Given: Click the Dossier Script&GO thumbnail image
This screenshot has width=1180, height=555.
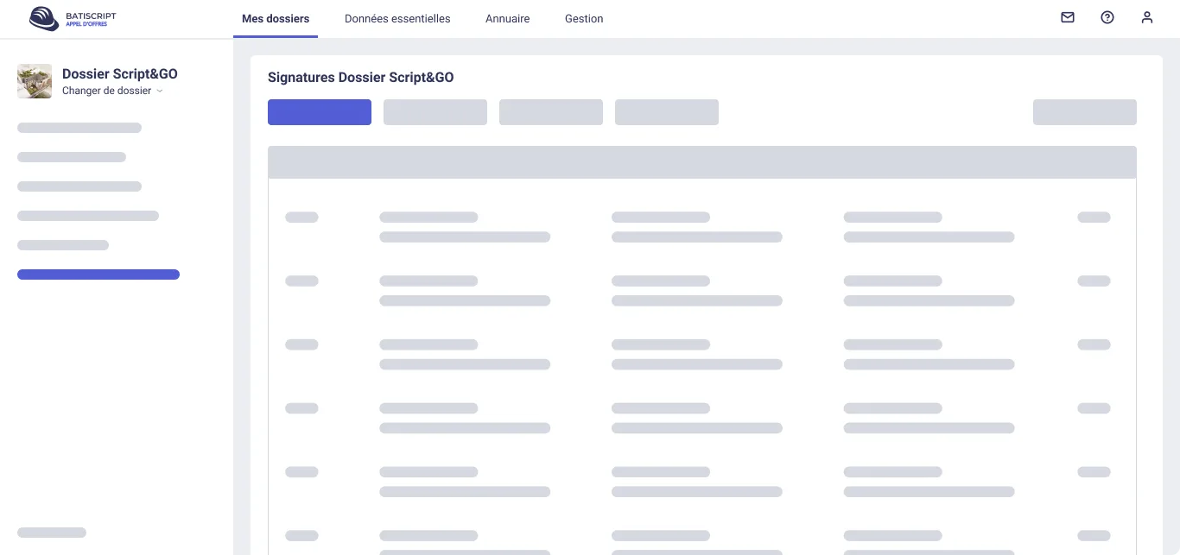Looking at the screenshot, I should coord(35,81).
